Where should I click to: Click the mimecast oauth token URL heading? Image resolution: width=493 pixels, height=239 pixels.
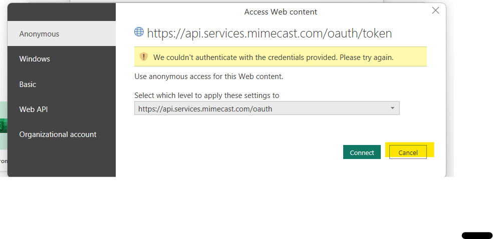(269, 33)
